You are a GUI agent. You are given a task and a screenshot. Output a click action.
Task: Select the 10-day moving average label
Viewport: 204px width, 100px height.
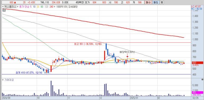coord(34,7)
